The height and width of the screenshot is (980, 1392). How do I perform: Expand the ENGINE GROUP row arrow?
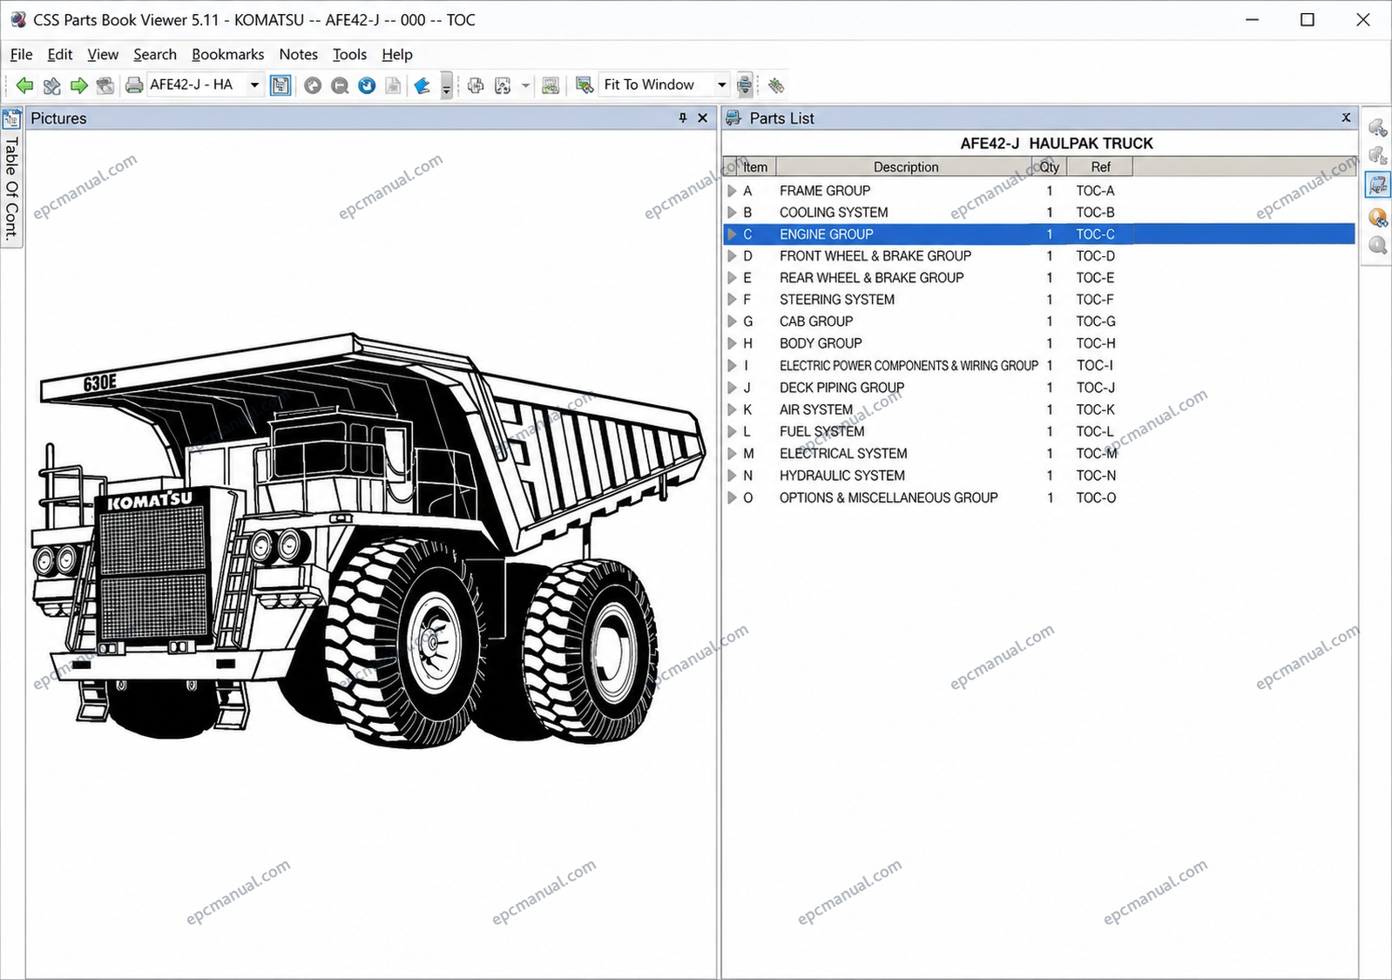(x=732, y=233)
